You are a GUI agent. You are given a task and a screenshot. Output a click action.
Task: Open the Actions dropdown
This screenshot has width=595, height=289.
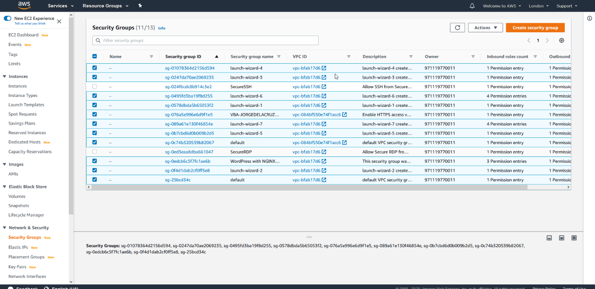(x=485, y=28)
